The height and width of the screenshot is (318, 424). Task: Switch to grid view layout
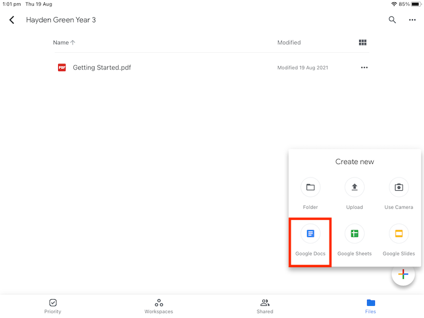tap(363, 42)
